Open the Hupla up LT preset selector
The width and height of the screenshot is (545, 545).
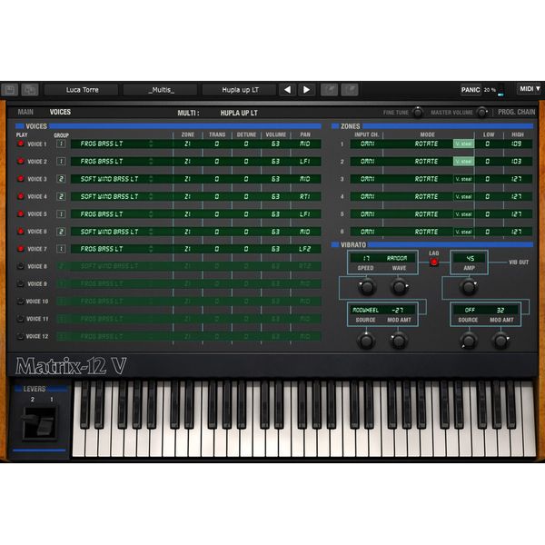pos(240,90)
